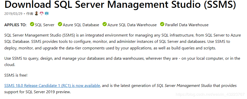Click green checkmark beside Azure SQL Database
The height and width of the screenshot is (99, 247).
(60, 24)
